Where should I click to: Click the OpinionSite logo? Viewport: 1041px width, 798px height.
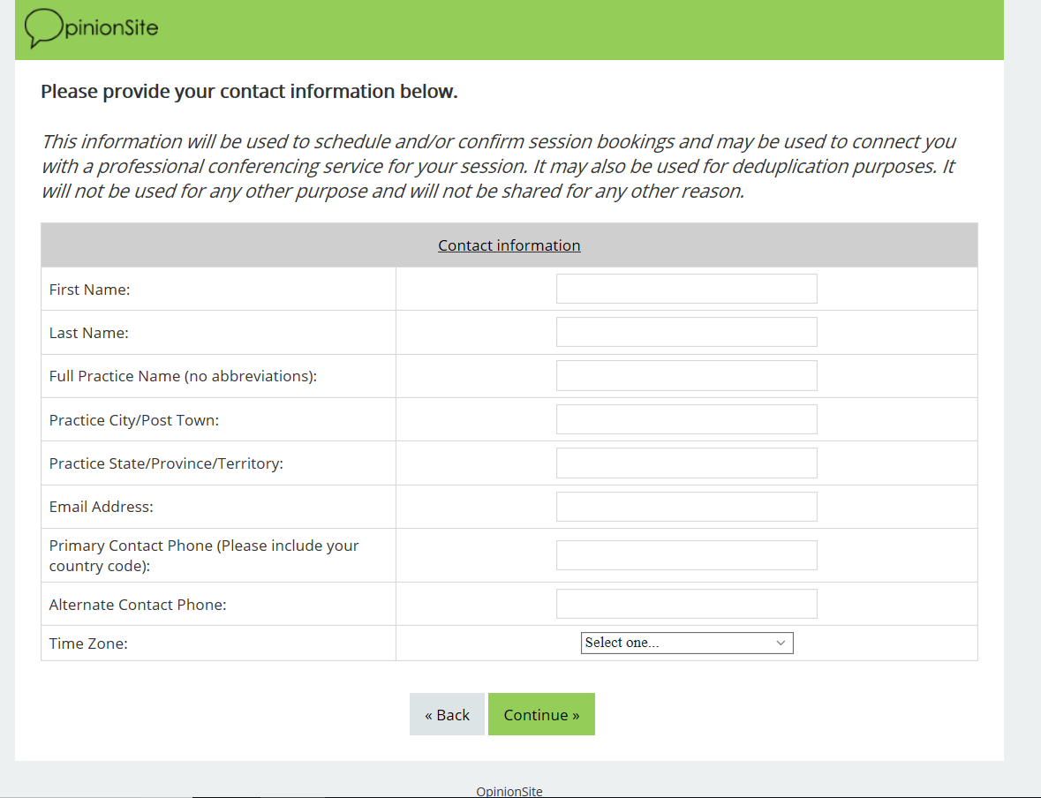[x=92, y=28]
